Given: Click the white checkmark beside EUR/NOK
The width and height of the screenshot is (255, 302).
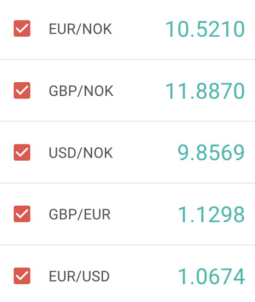Looking at the screenshot, I should tap(22, 28).
